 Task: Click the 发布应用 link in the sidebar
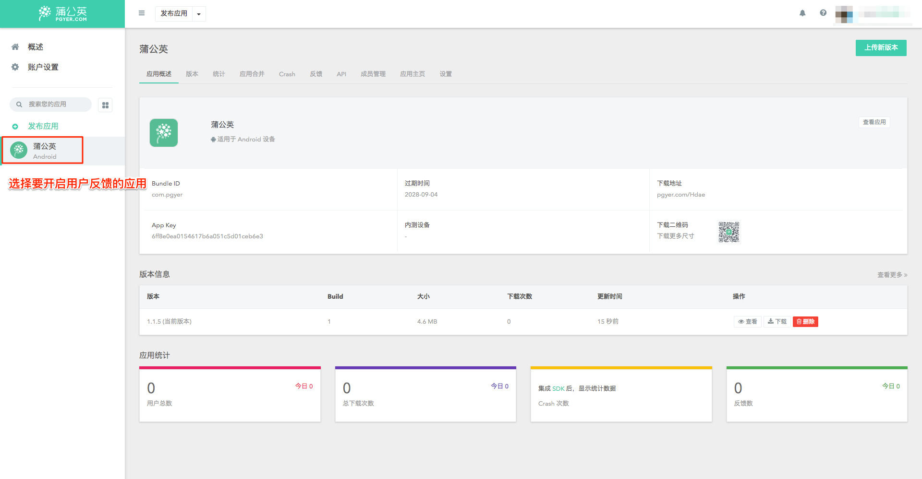tap(43, 126)
